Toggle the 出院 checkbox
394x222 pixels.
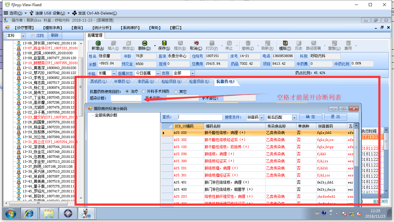33,36
